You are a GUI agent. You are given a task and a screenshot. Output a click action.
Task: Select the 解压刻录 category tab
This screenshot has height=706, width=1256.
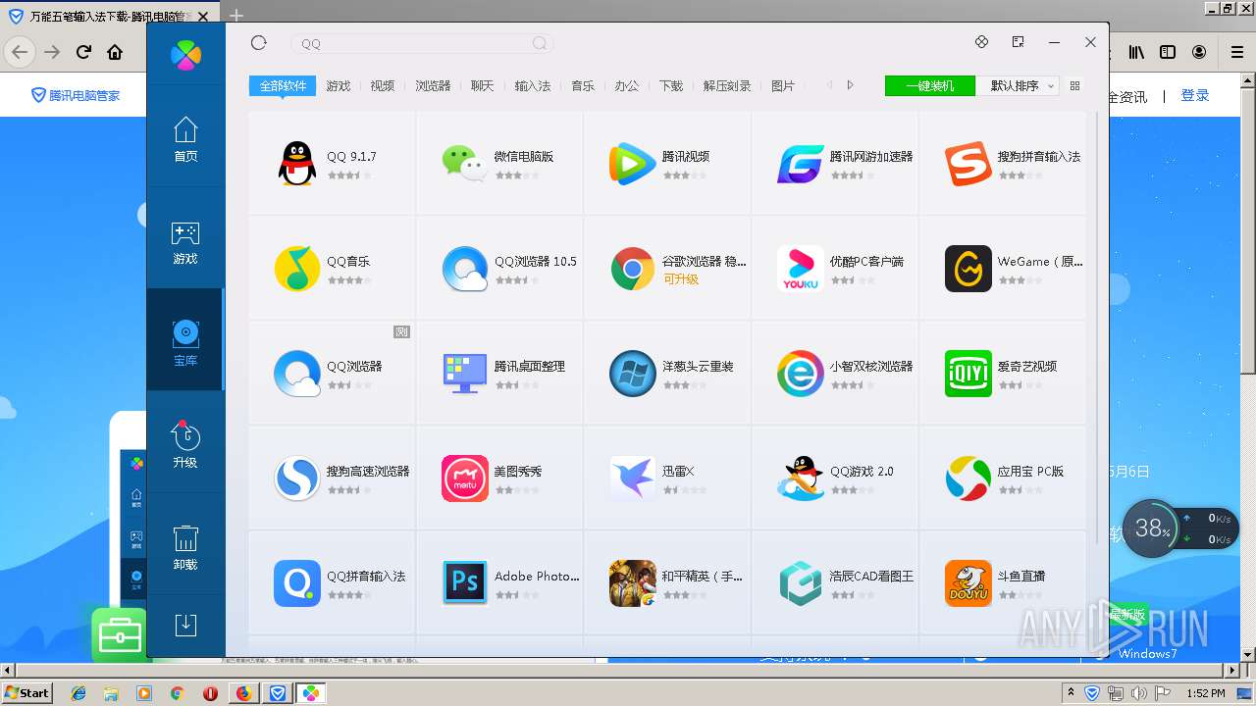point(727,86)
